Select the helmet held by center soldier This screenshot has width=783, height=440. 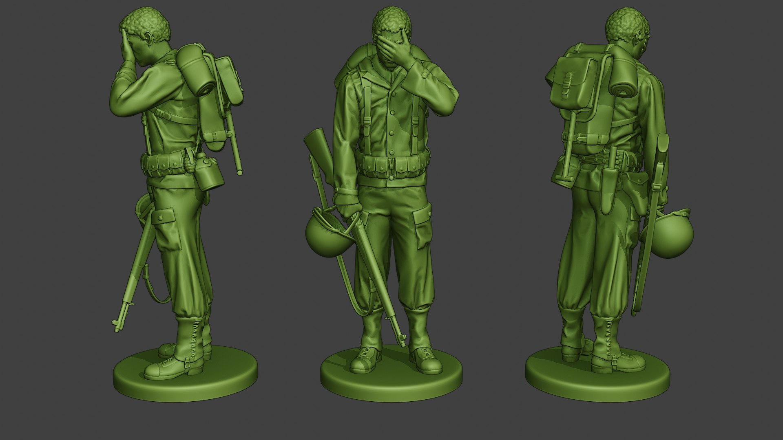325,238
